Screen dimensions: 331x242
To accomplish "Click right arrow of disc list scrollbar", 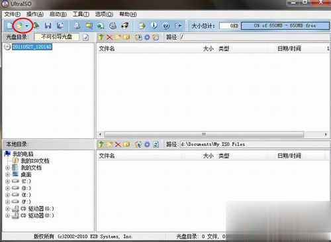I will click(326, 134).
